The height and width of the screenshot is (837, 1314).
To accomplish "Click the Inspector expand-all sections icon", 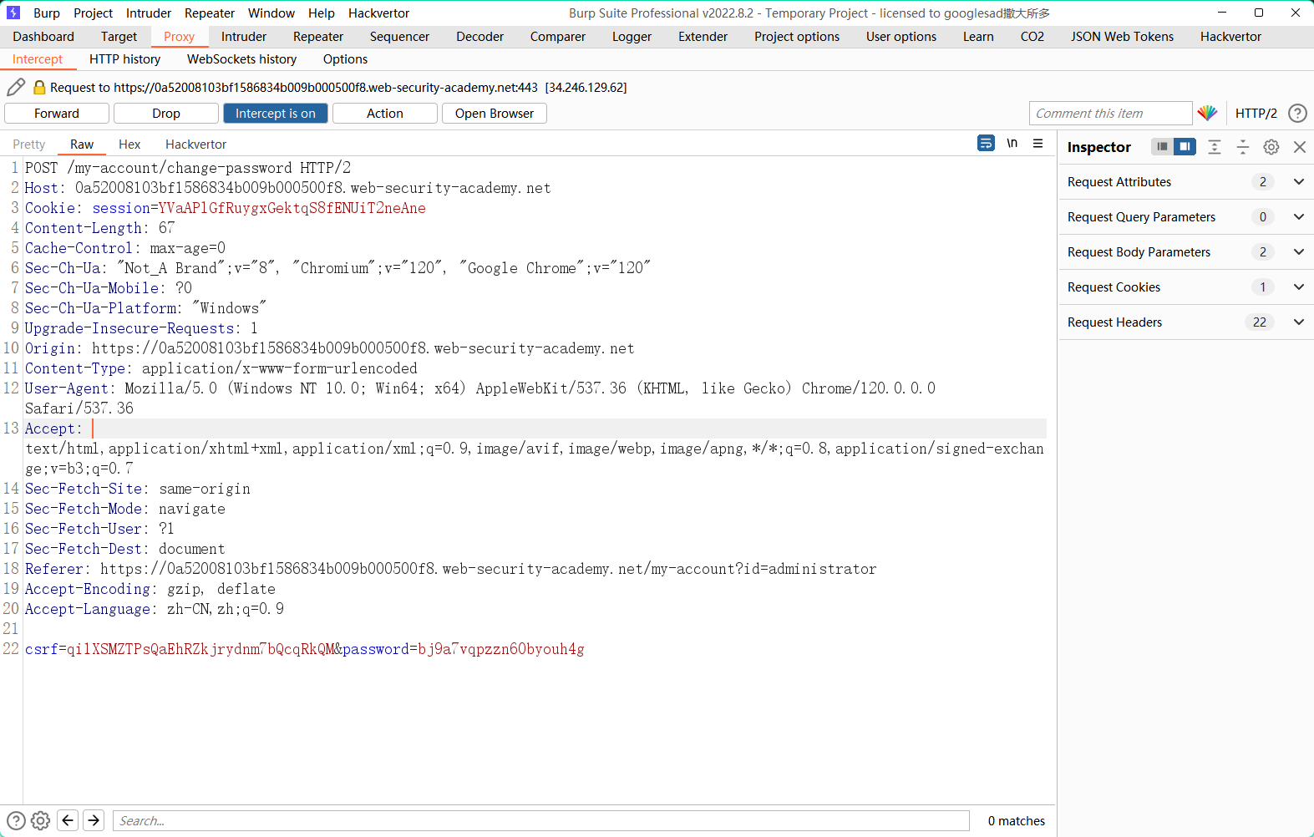I will tap(1215, 146).
